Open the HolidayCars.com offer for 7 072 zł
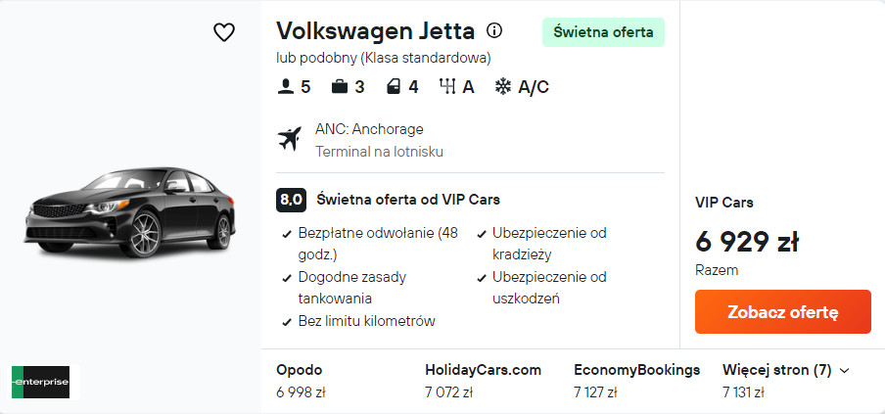The width and height of the screenshot is (885, 414). tap(484, 381)
